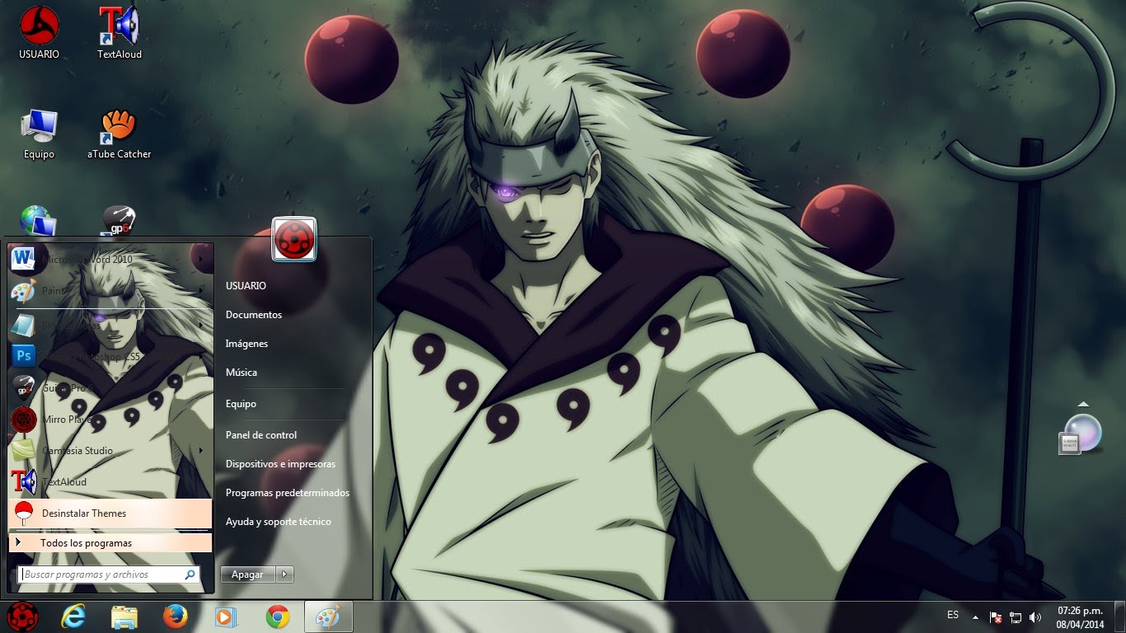
Task: Expand the Camtasia Studio jump list arrow
Action: pos(201,450)
